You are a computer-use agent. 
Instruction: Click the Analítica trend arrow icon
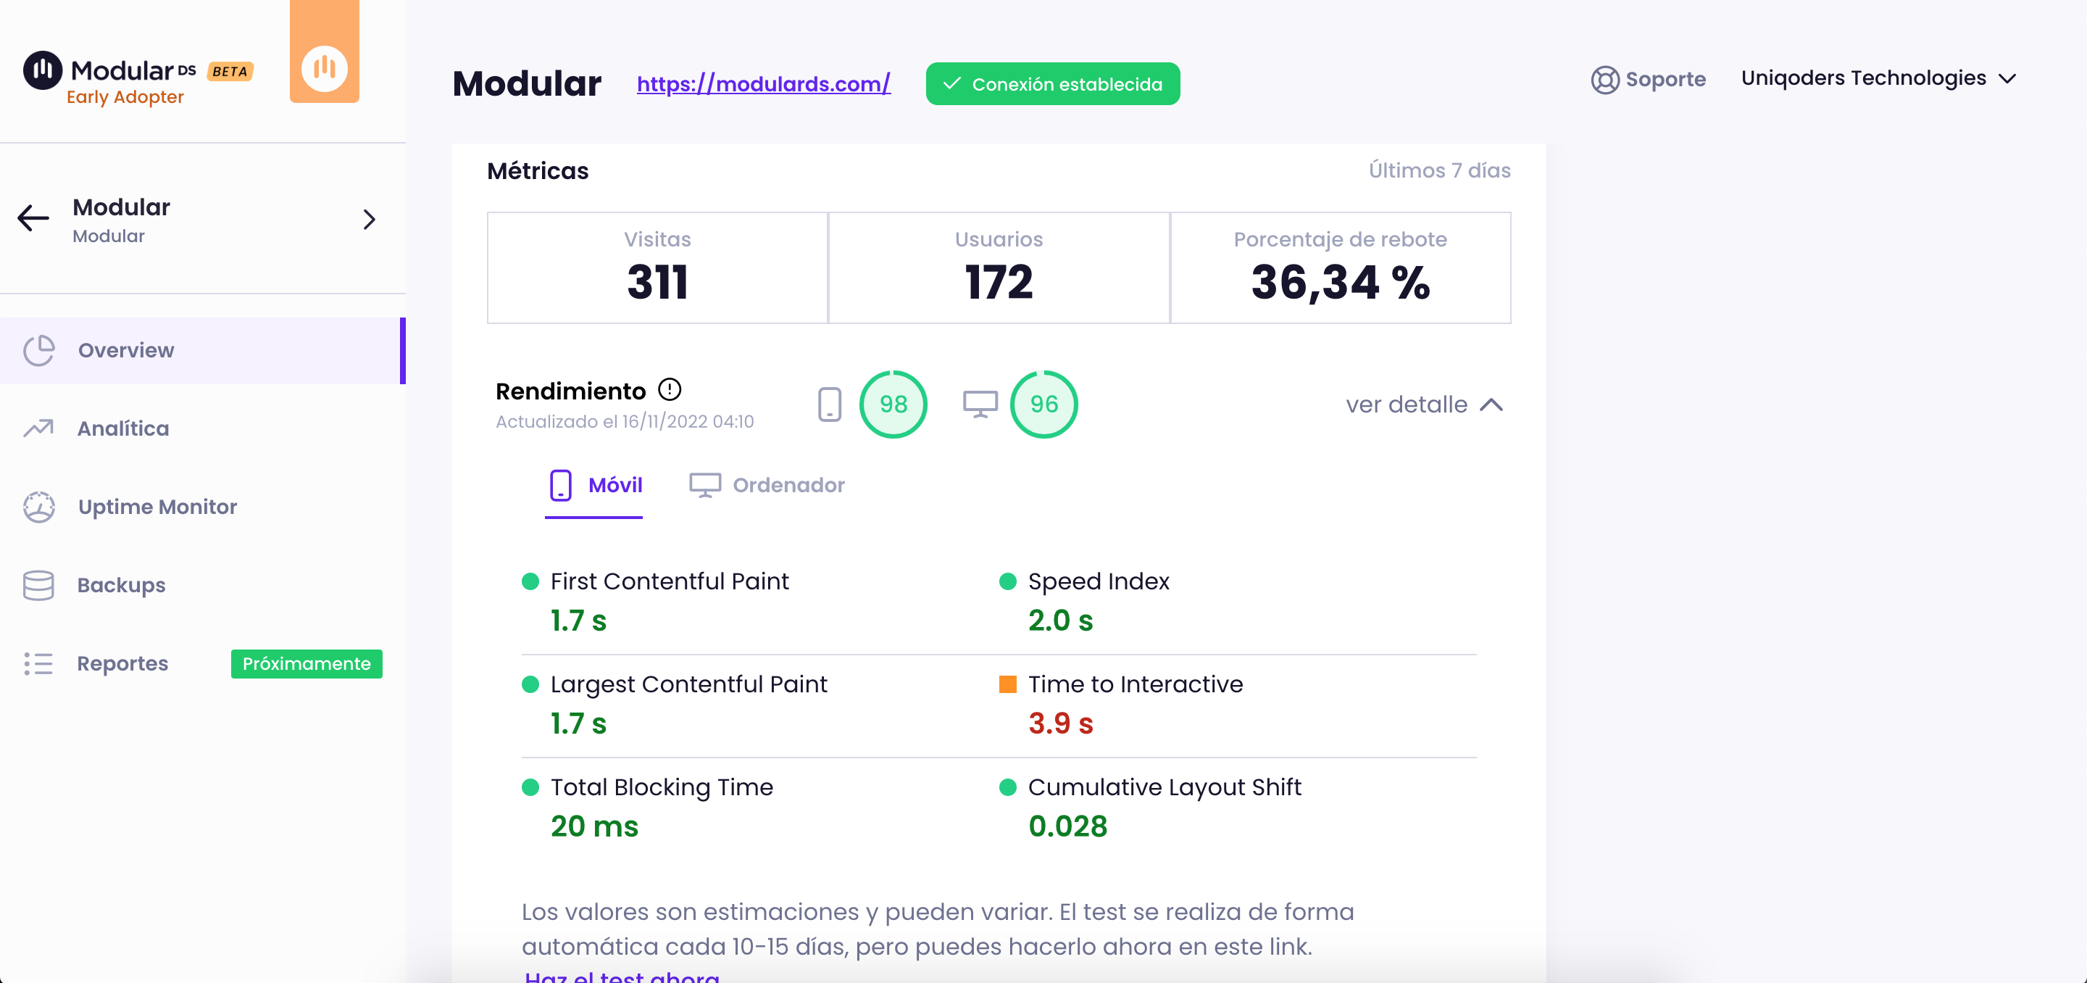coord(39,428)
